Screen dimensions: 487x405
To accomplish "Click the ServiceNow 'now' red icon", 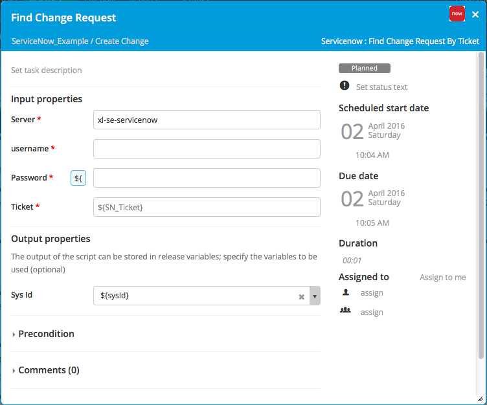I will tap(457, 14).
